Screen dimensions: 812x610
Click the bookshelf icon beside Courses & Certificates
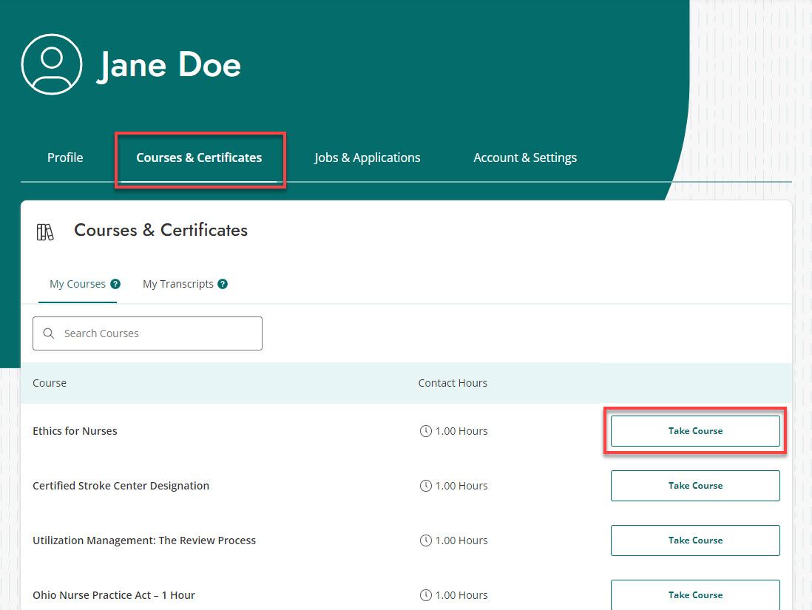45,231
